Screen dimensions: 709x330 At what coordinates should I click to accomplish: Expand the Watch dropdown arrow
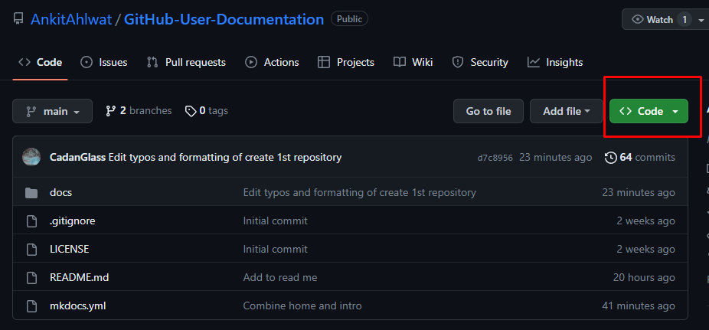click(x=701, y=21)
